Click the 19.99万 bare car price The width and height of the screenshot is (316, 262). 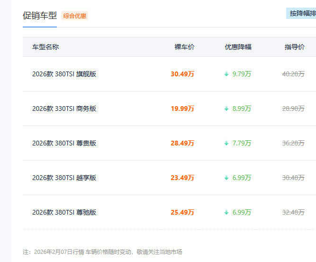coord(182,108)
